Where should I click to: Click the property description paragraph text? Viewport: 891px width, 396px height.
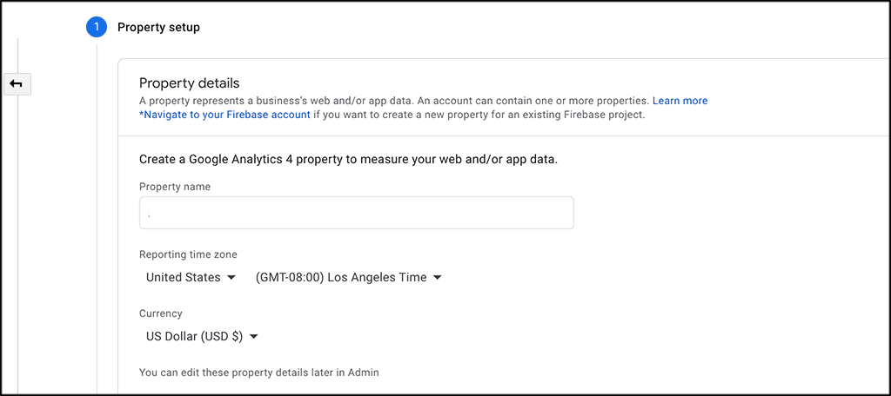(x=392, y=101)
